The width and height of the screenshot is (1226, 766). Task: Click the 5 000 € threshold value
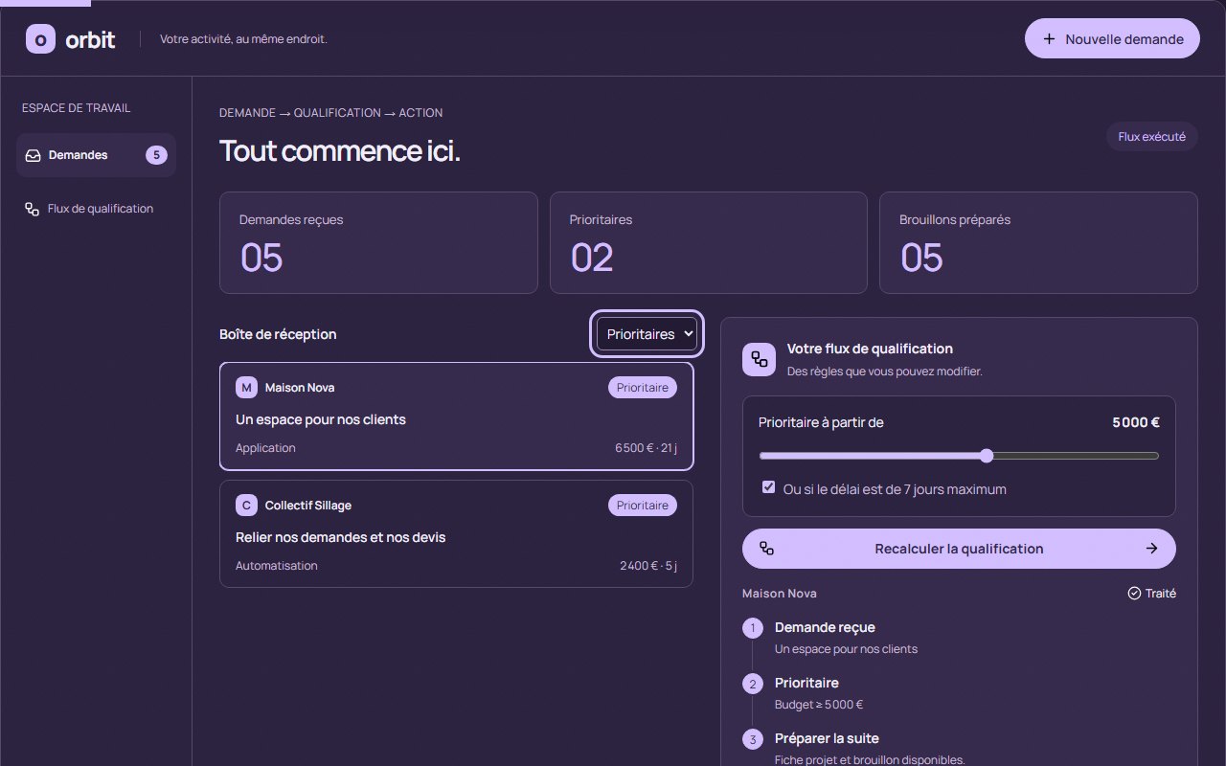point(1136,422)
